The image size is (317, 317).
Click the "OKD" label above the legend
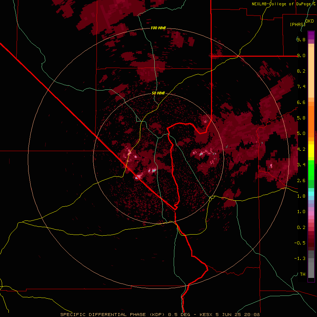(x=310, y=21)
